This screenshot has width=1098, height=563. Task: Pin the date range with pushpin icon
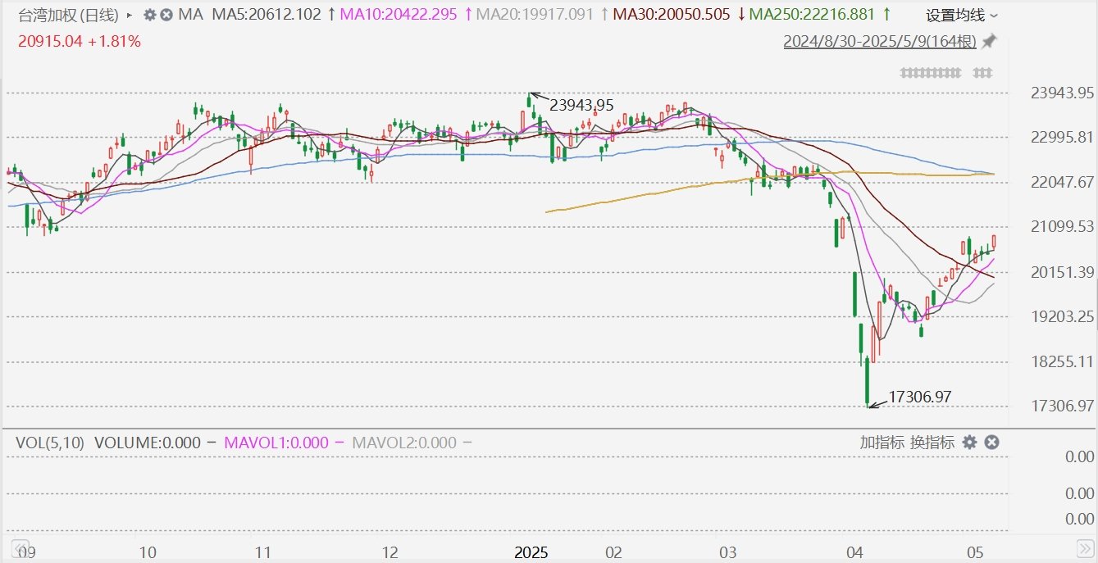[x=989, y=41]
